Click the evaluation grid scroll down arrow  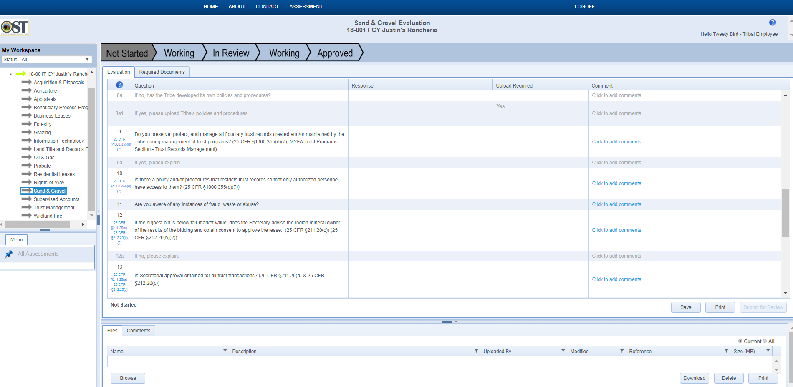tap(785, 293)
